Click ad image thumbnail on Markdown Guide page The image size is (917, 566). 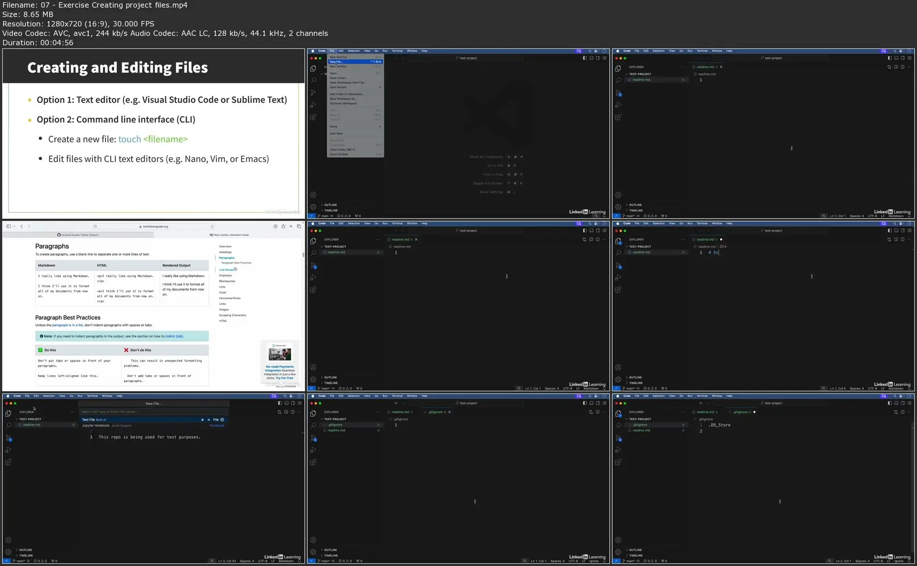(280, 354)
